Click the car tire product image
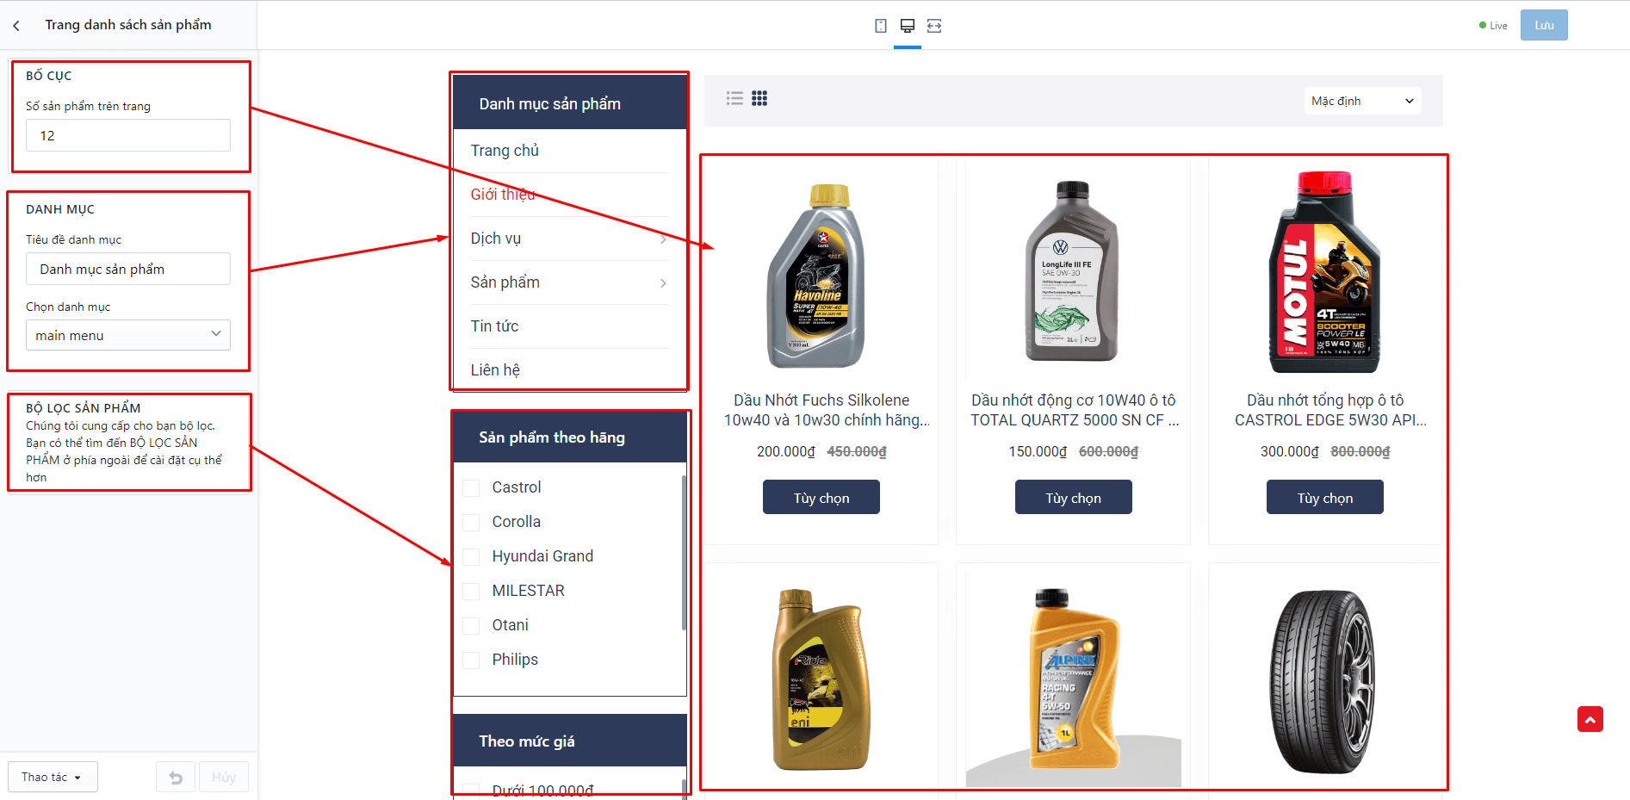 [x=1323, y=682]
